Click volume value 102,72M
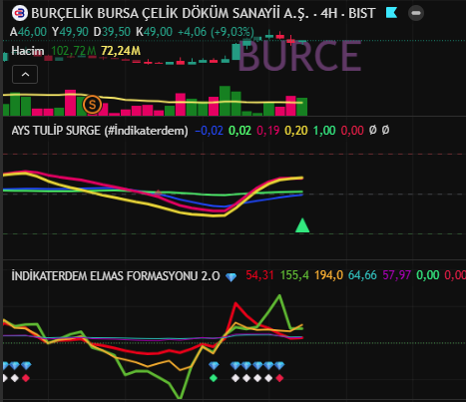The height and width of the screenshot is (402, 466). tap(74, 51)
